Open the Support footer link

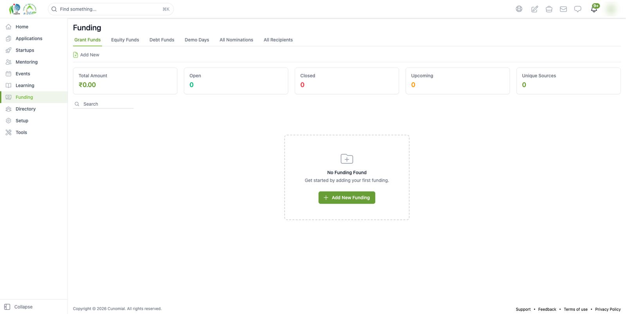[523, 309]
